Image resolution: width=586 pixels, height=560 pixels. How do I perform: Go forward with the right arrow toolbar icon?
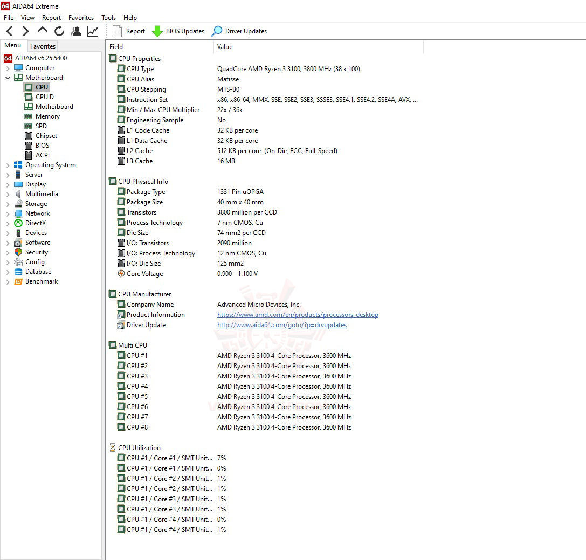pos(25,31)
